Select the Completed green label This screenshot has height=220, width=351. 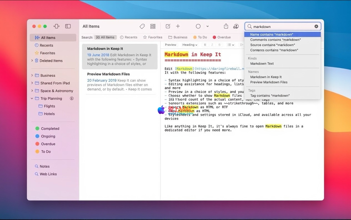(50, 129)
